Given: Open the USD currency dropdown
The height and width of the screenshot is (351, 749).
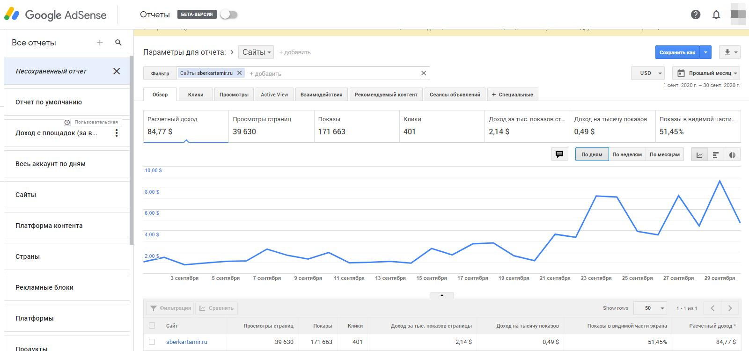Looking at the screenshot, I should pyautogui.click(x=648, y=73).
